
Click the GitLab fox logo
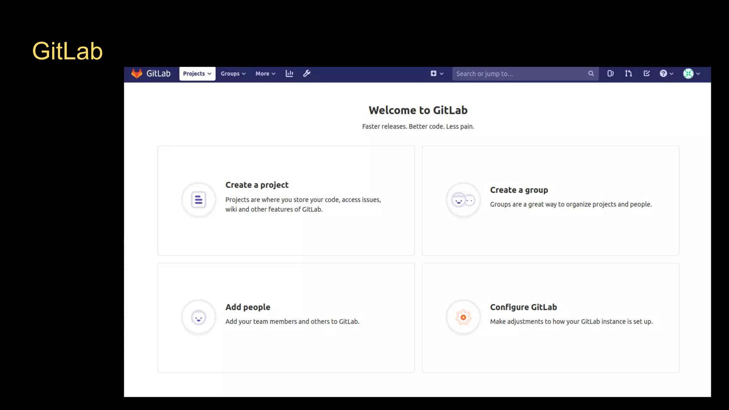tap(137, 73)
